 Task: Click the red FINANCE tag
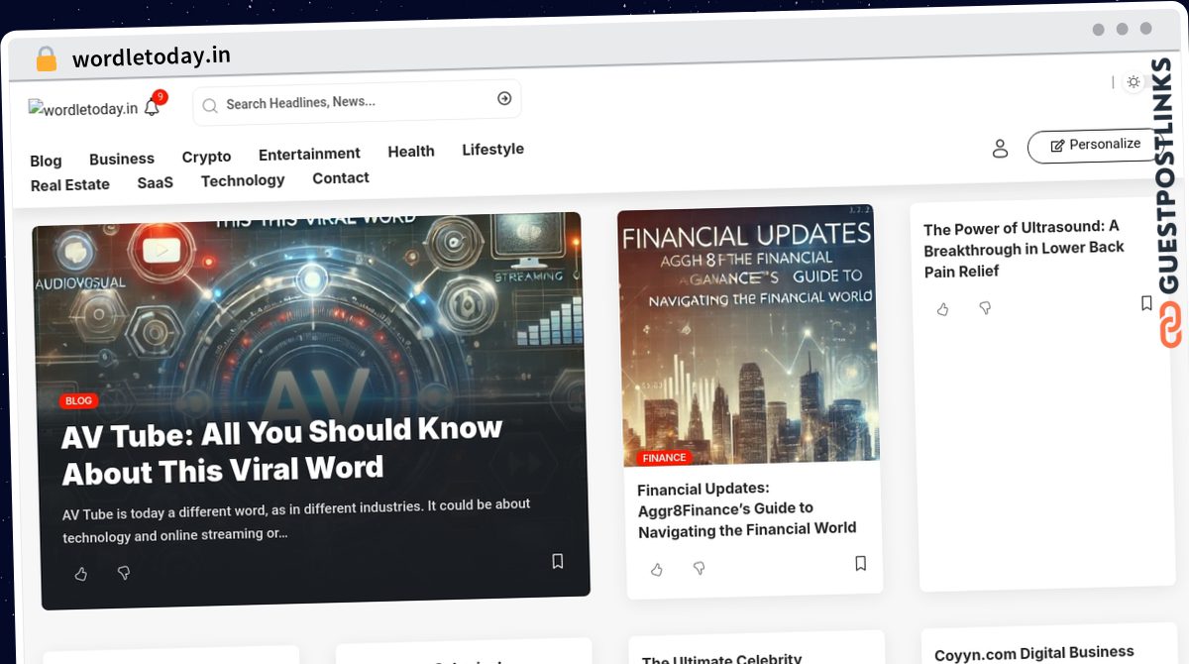tap(664, 458)
